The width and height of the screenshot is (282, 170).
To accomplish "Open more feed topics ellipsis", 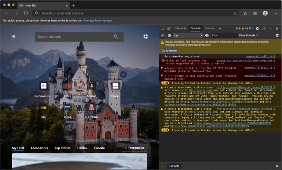I will [112, 148].
